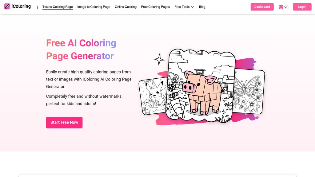Click the iColoring paintbrush logo icon

point(7,6)
